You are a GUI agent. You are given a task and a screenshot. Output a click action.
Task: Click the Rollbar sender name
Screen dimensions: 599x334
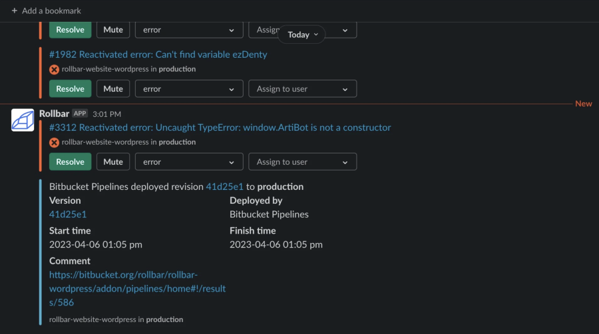pyautogui.click(x=55, y=114)
